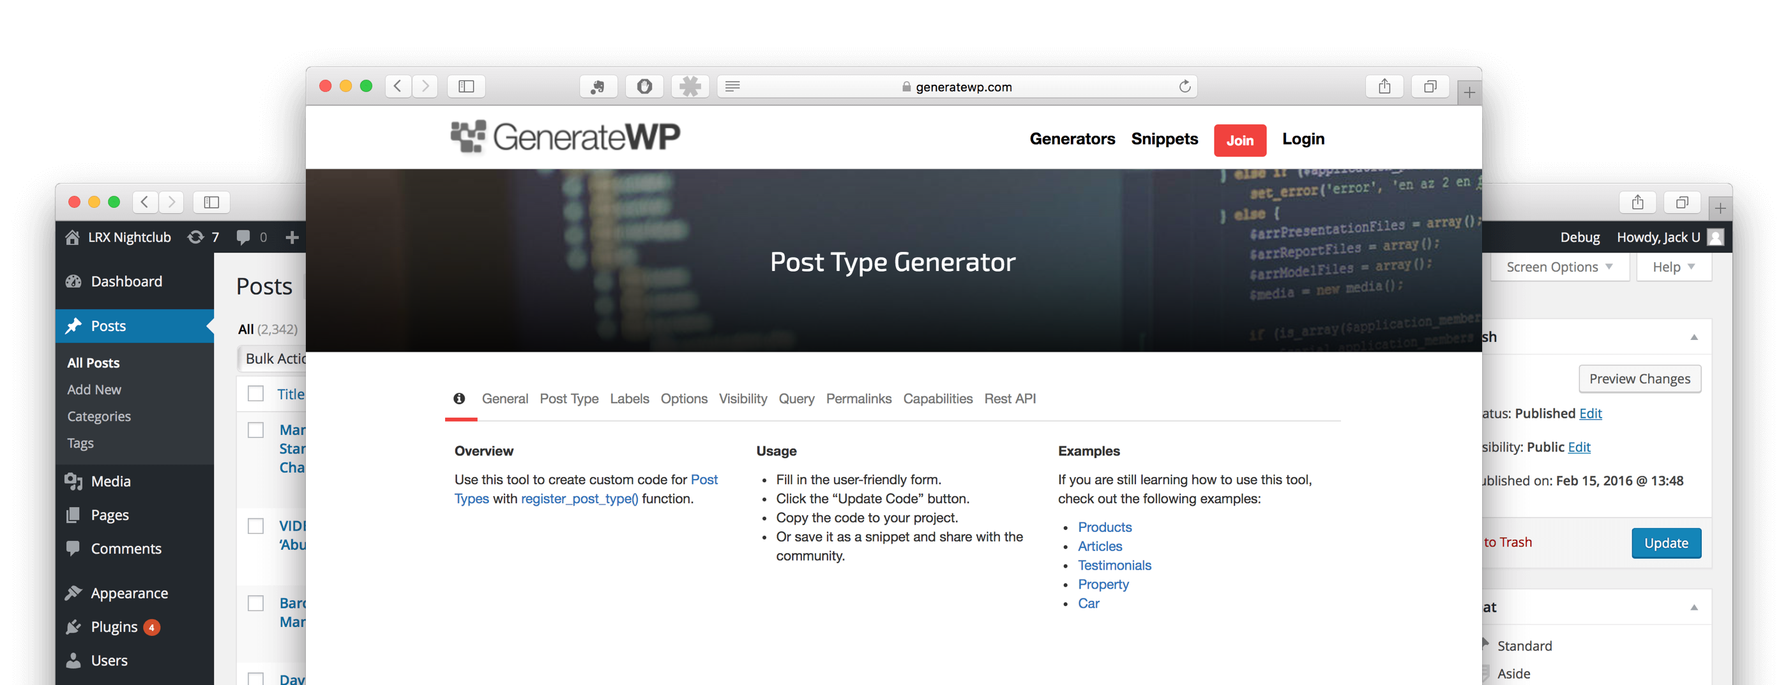1788x685 pixels.
Task: Go back in front Safari window
Action: point(398,87)
